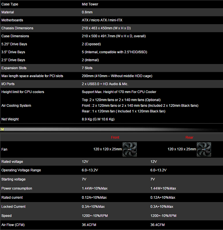Click the Front 0.12A+10%Max value
Screen dimensions: 223x230
(94, 198)
